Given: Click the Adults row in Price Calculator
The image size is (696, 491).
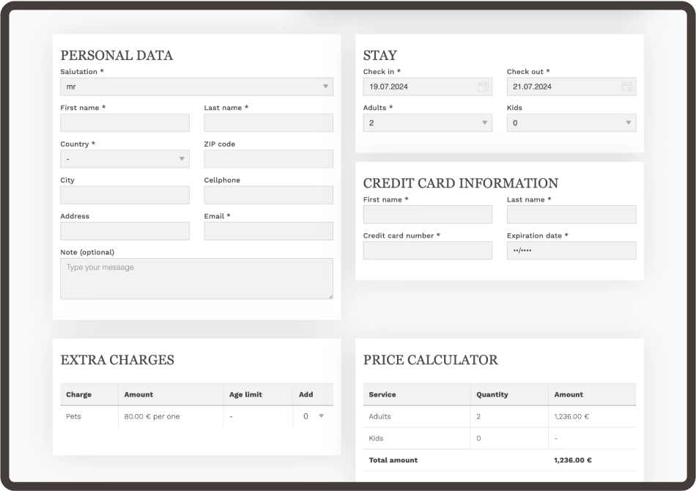Looking at the screenshot, I should pos(500,416).
